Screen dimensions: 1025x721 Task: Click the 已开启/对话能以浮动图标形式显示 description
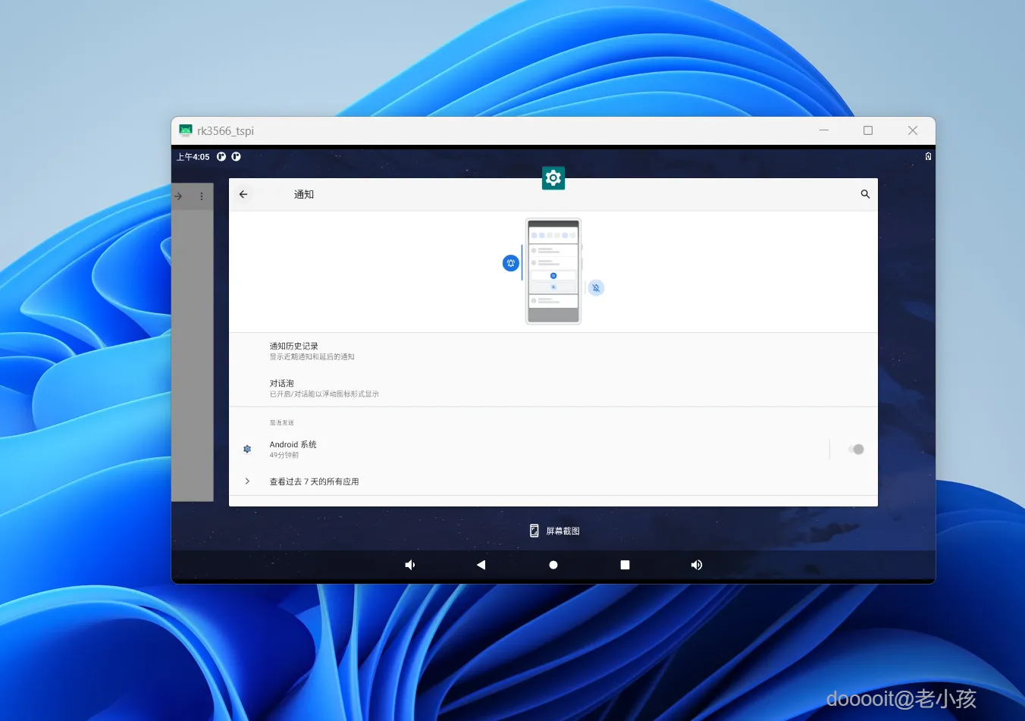tap(324, 394)
